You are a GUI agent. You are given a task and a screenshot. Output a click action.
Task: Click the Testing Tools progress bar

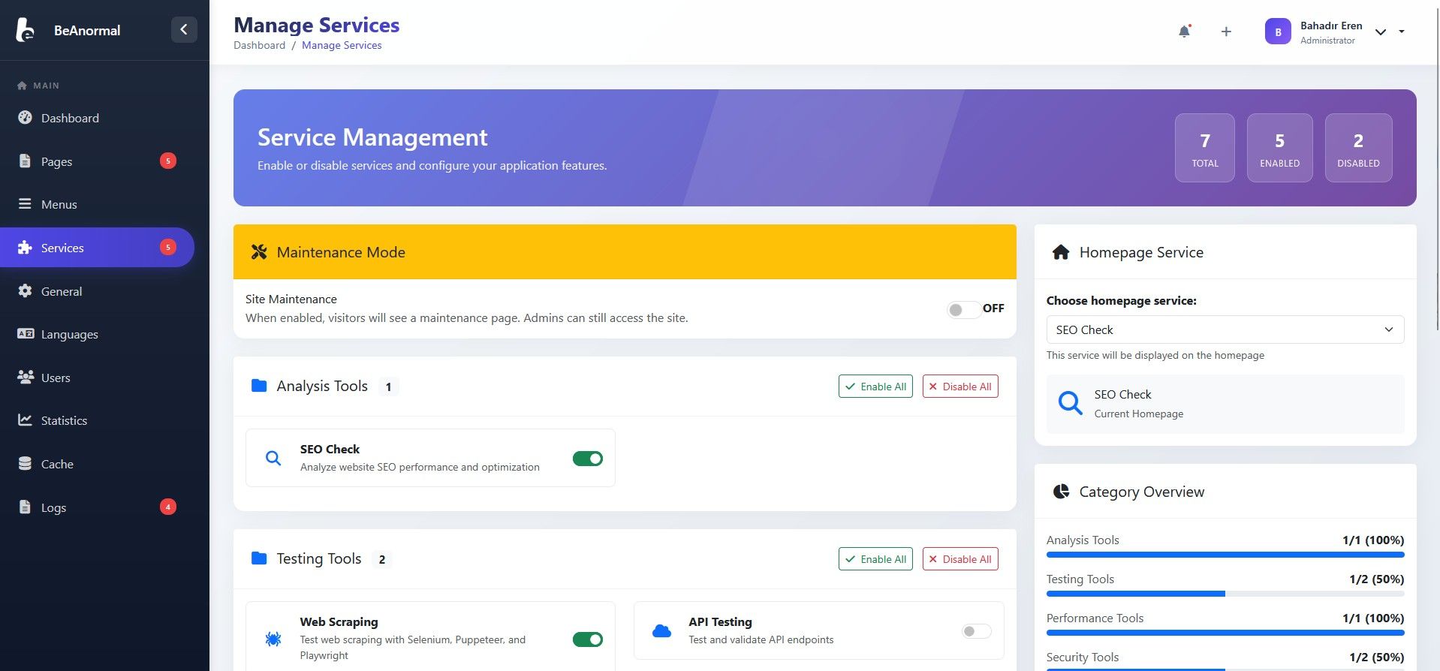point(1225,594)
